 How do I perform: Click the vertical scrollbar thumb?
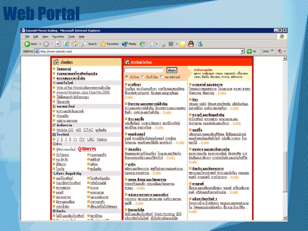coord(285,172)
